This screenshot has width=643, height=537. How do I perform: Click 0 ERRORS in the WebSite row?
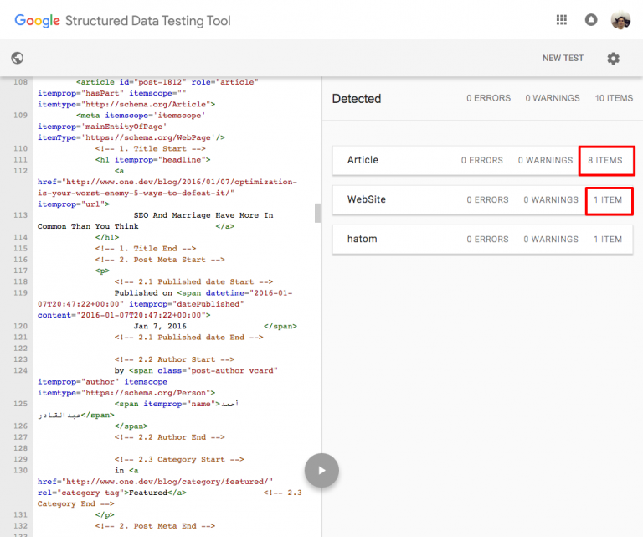tap(487, 199)
